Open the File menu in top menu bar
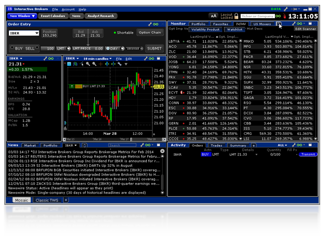Image resolution: width=325 pixels, height=246 pixels. pos(55,9)
